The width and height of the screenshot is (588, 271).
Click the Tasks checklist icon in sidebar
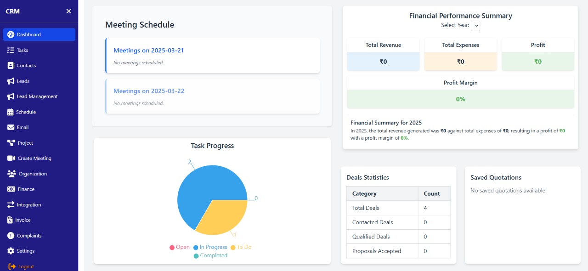click(11, 50)
